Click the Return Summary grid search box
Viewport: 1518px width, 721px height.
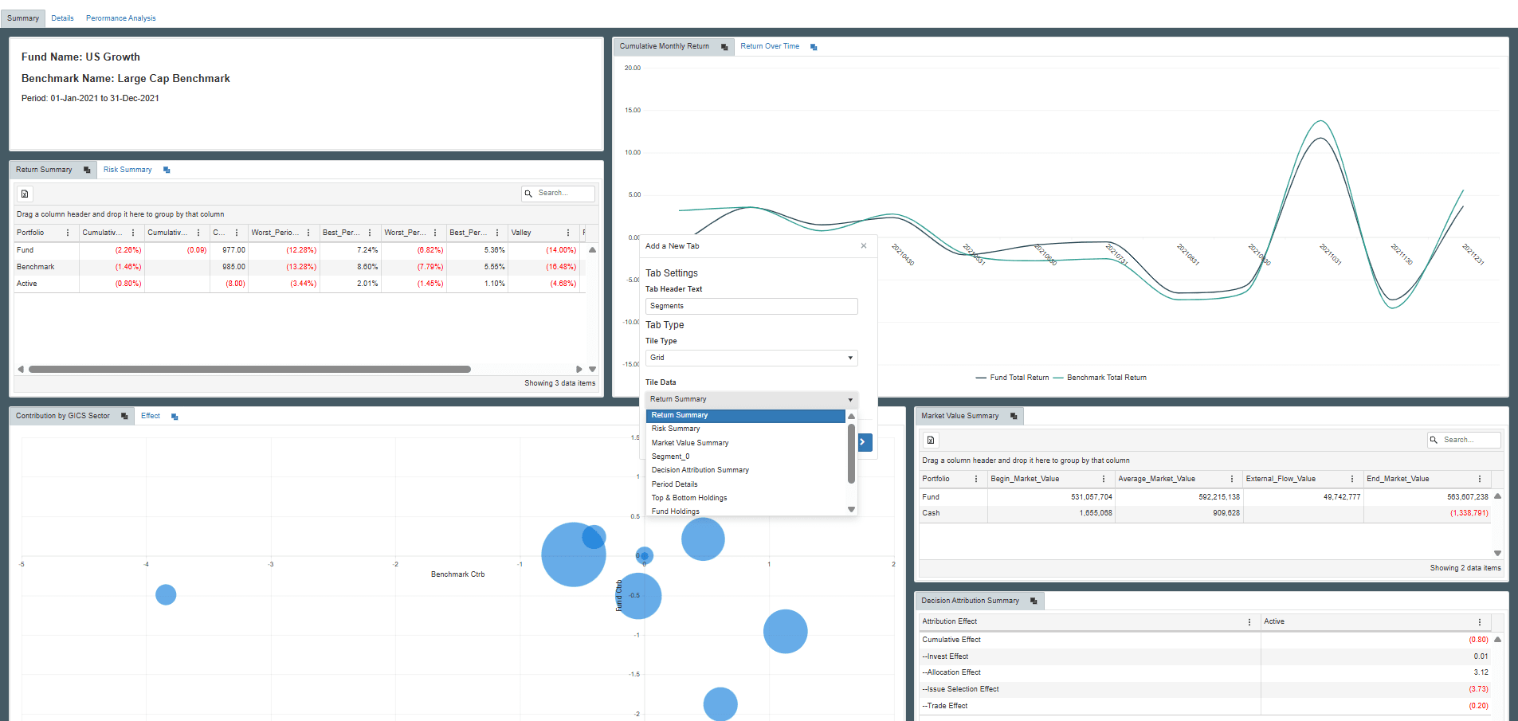pos(558,194)
